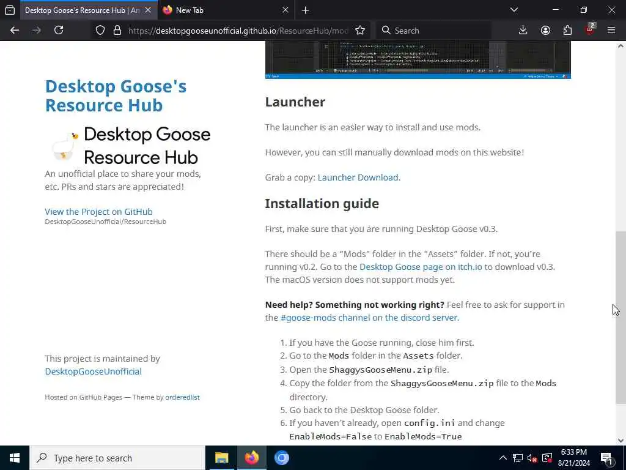The width and height of the screenshot is (626, 470).
Task: Select the Desktop Goose's Resource Hub tab
Action: point(89,10)
